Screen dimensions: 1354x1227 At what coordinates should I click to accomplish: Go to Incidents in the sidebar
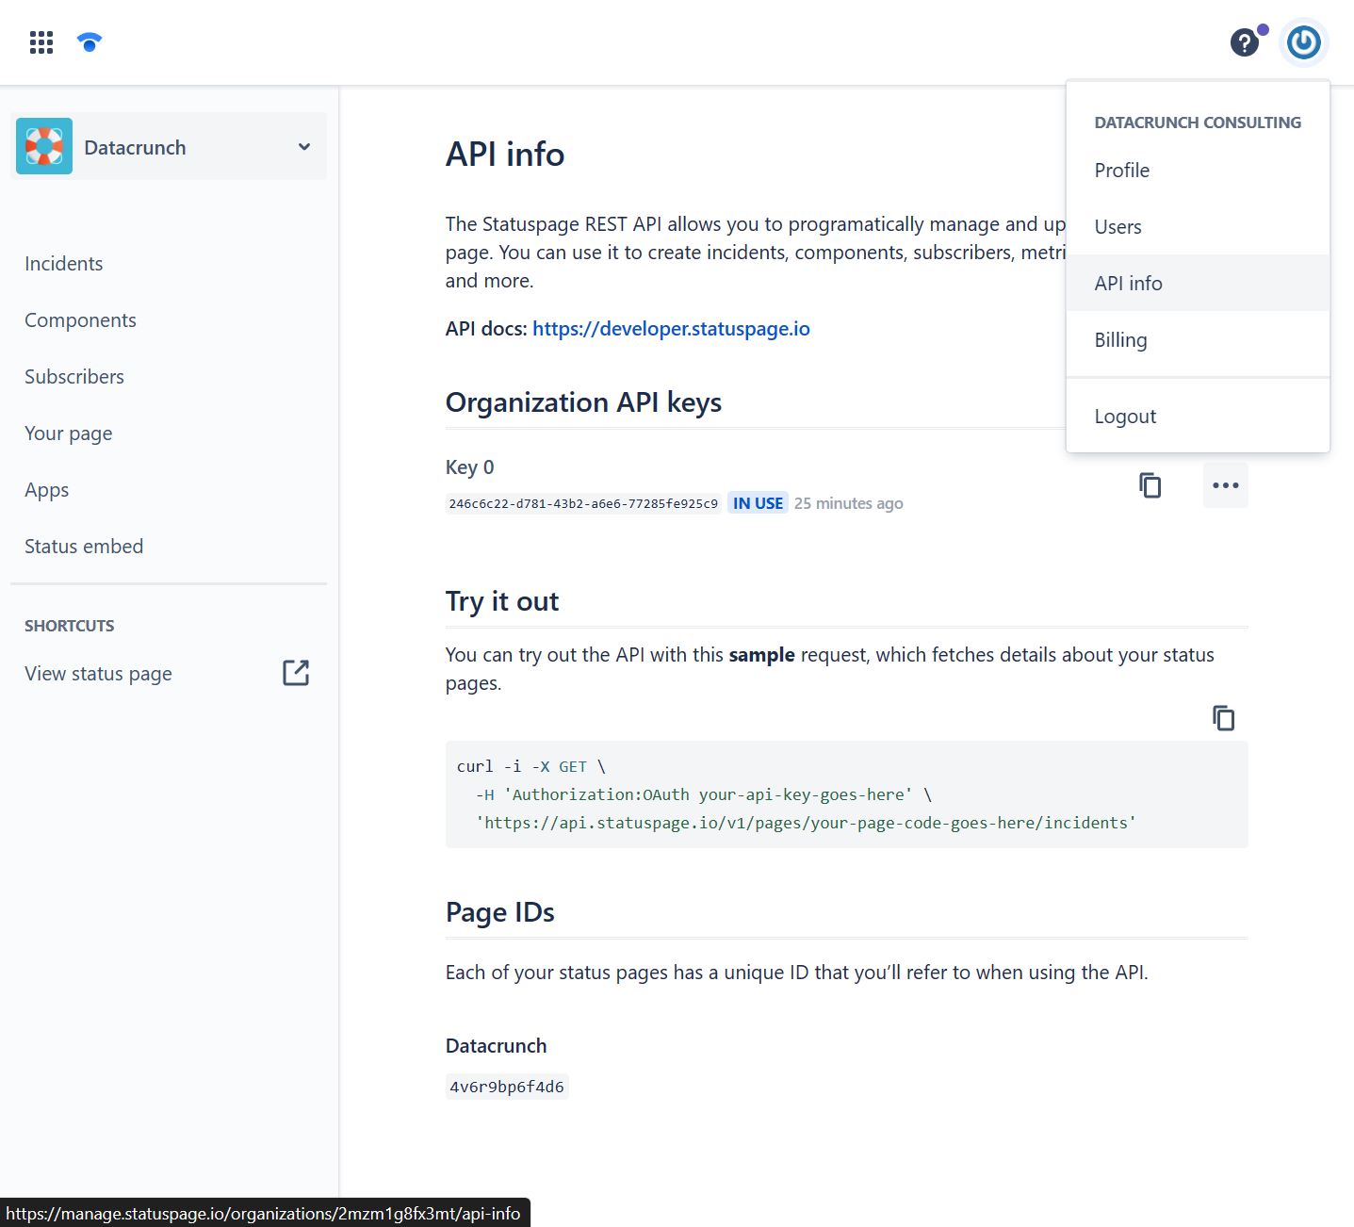tap(64, 264)
